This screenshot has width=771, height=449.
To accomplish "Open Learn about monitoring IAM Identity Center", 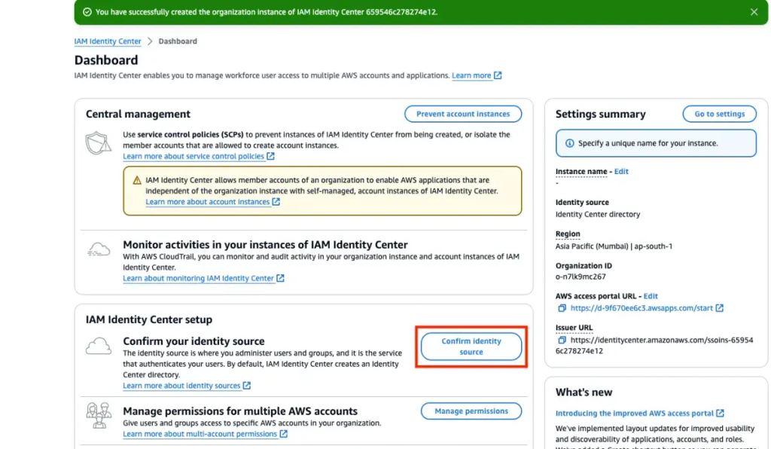I will [198, 278].
